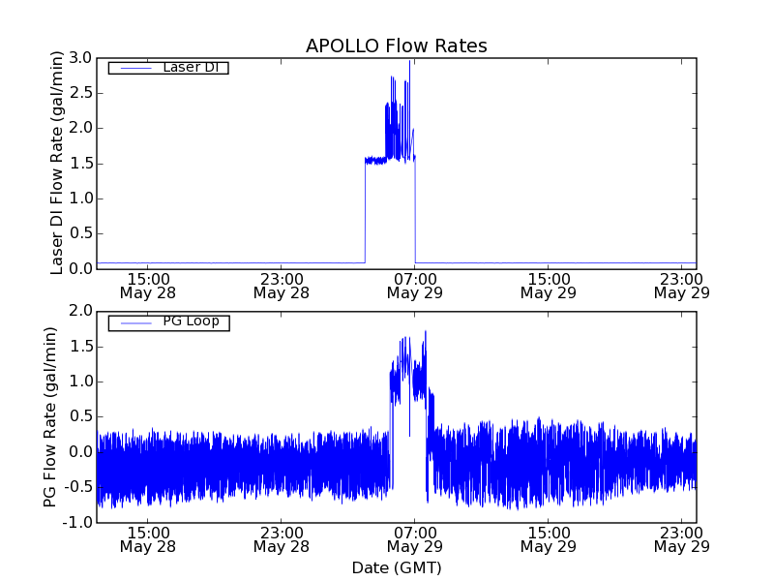Image resolution: width=774 pixels, height=581 pixels.
Task: Click blue line sample in PG Loop legend
Action: click(132, 322)
